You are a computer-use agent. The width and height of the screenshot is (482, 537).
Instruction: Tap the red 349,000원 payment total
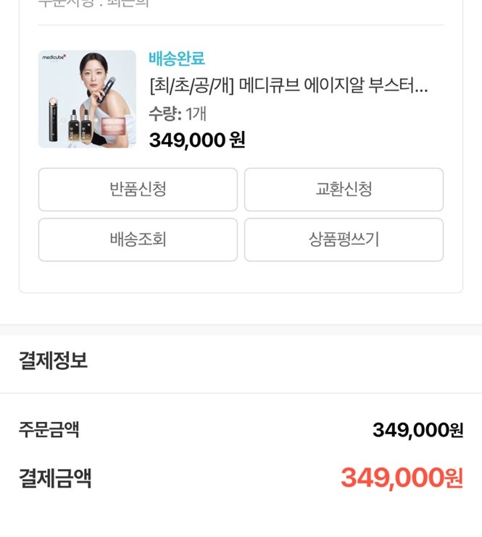[402, 478]
